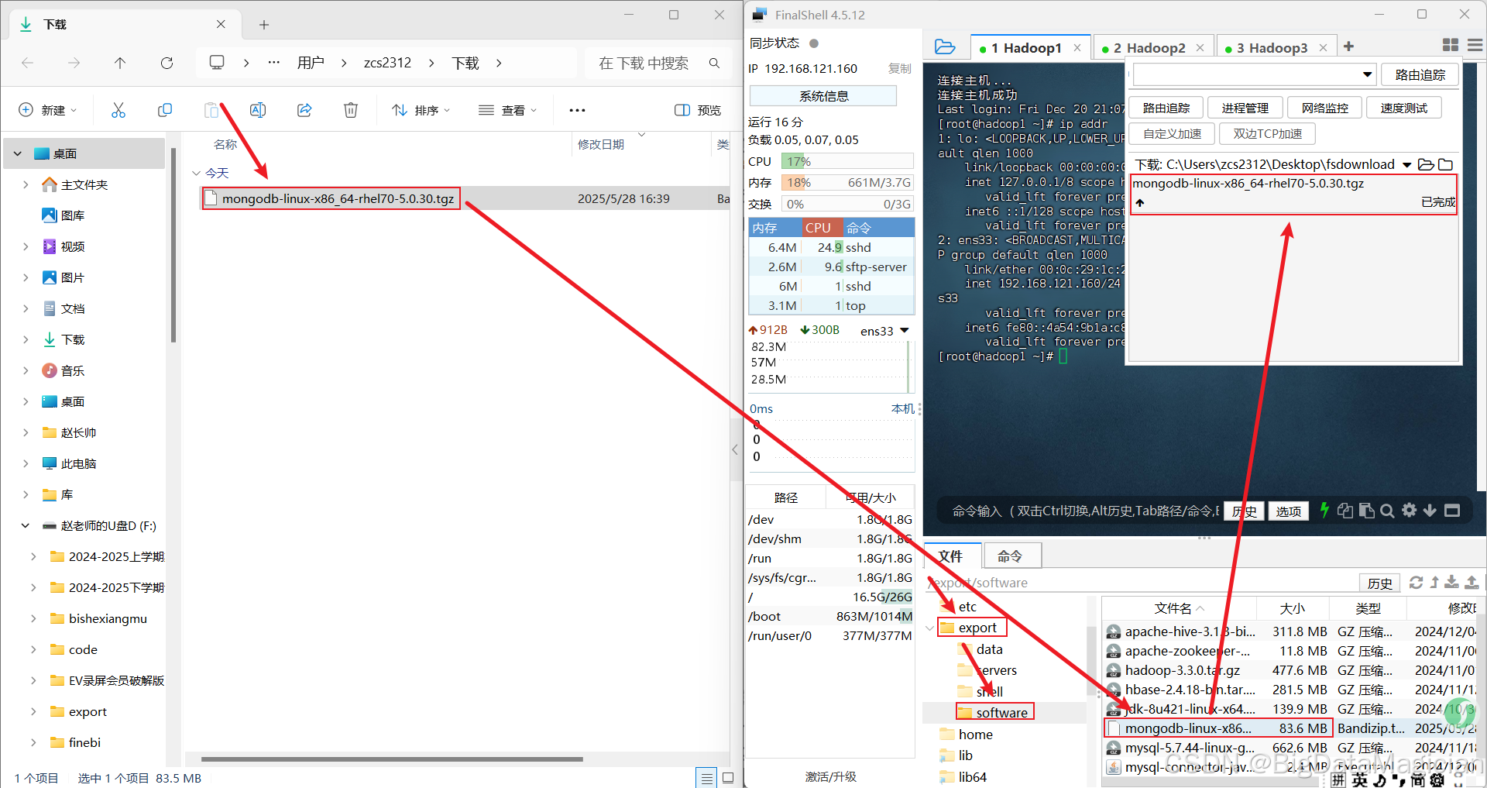Open the 新建 dropdown in Explorer
This screenshot has height=788, width=1487.
[x=48, y=110]
